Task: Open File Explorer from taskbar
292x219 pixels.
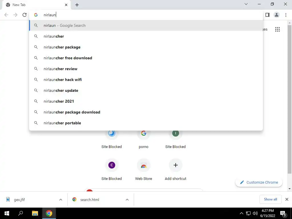Action: 35,213
